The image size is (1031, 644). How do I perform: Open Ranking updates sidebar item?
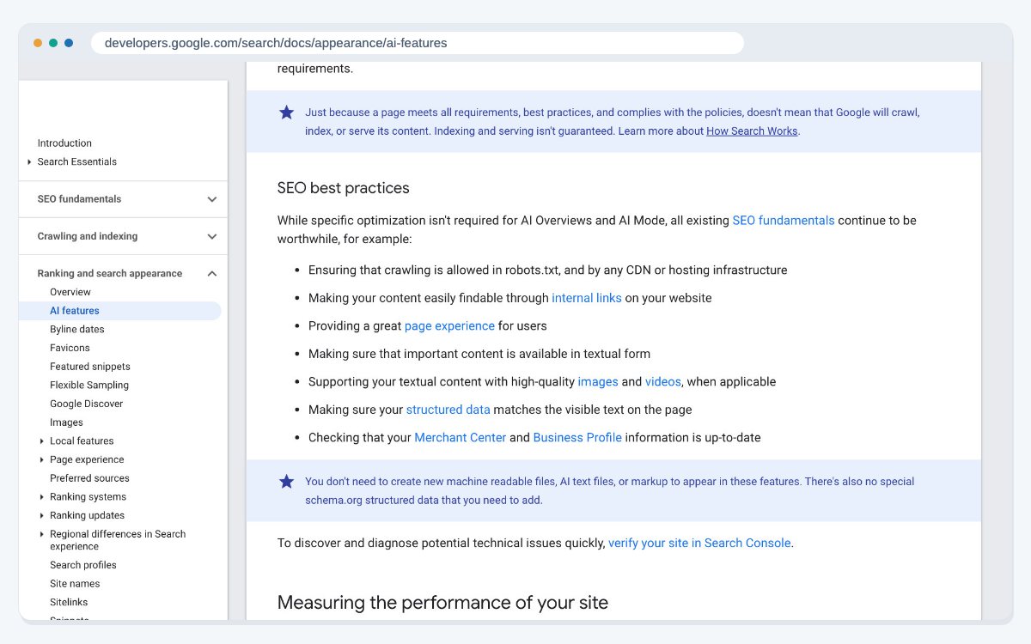pyautogui.click(x=87, y=516)
